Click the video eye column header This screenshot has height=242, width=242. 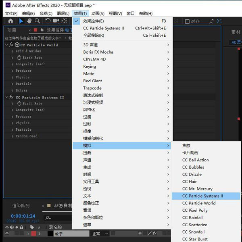click(x=7, y=227)
